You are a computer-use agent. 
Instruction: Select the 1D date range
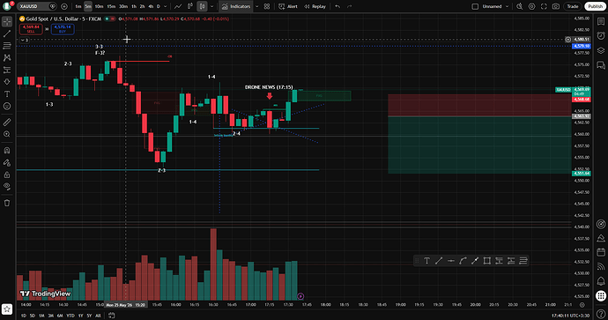(23, 316)
